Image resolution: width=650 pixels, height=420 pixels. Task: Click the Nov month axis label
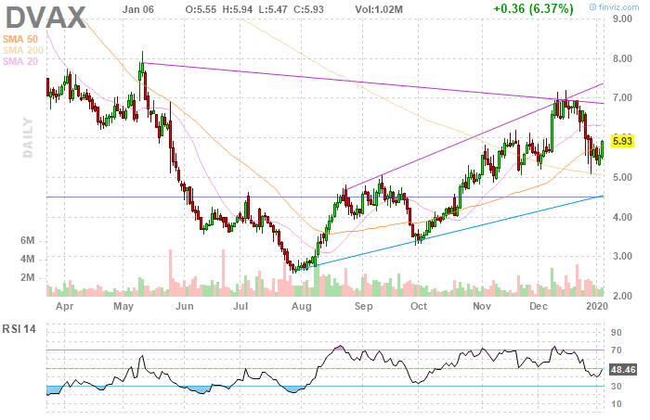482,306
